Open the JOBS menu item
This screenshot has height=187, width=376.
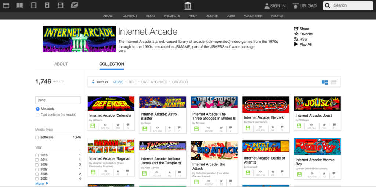click(x=231, y=16)
